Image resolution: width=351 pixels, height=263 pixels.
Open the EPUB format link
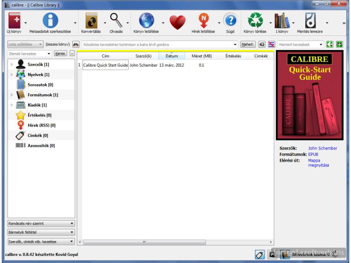[x=313, y=154]
